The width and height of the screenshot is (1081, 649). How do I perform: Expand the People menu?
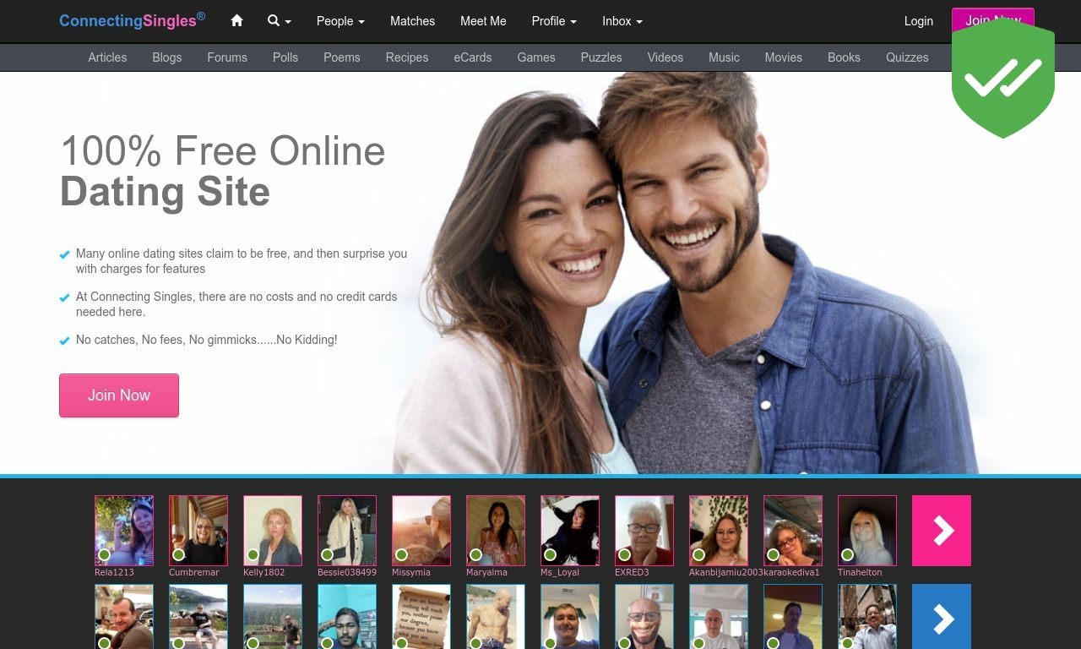coord(340,21)
